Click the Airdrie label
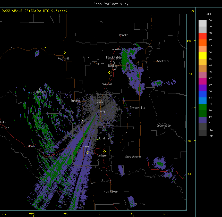 click(x=104, y=138)
